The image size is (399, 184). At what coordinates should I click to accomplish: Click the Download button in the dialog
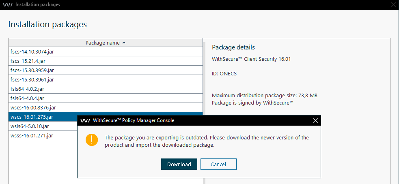[x=179, y=164]
